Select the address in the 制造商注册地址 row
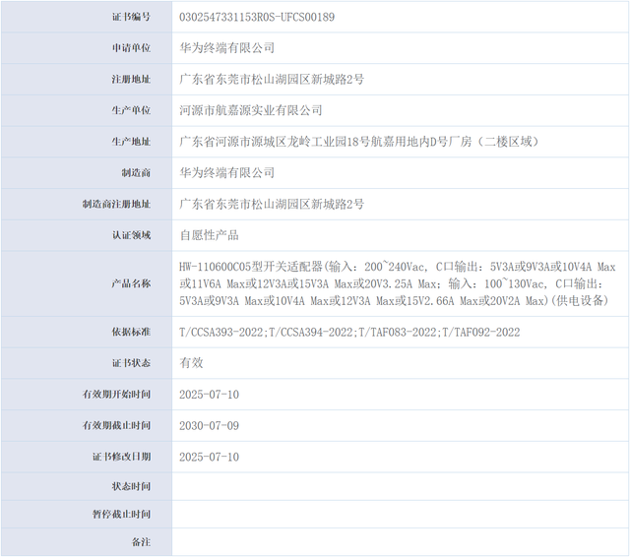Viewport: 630px width, 557px height. click(x=272, y=204)
